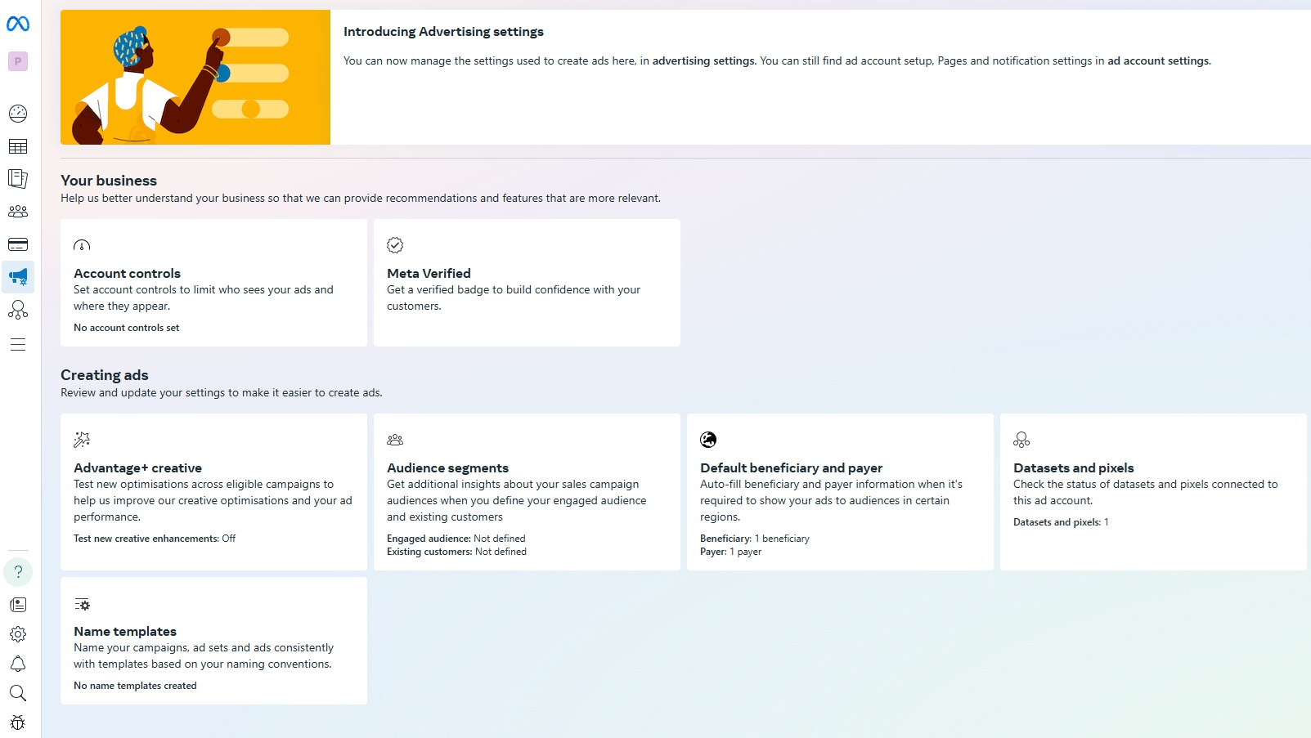The width and height of the screenshot is (1311, 738).
Task: Click 'Test new creative enhancements: Off' text
Action: 155,539
